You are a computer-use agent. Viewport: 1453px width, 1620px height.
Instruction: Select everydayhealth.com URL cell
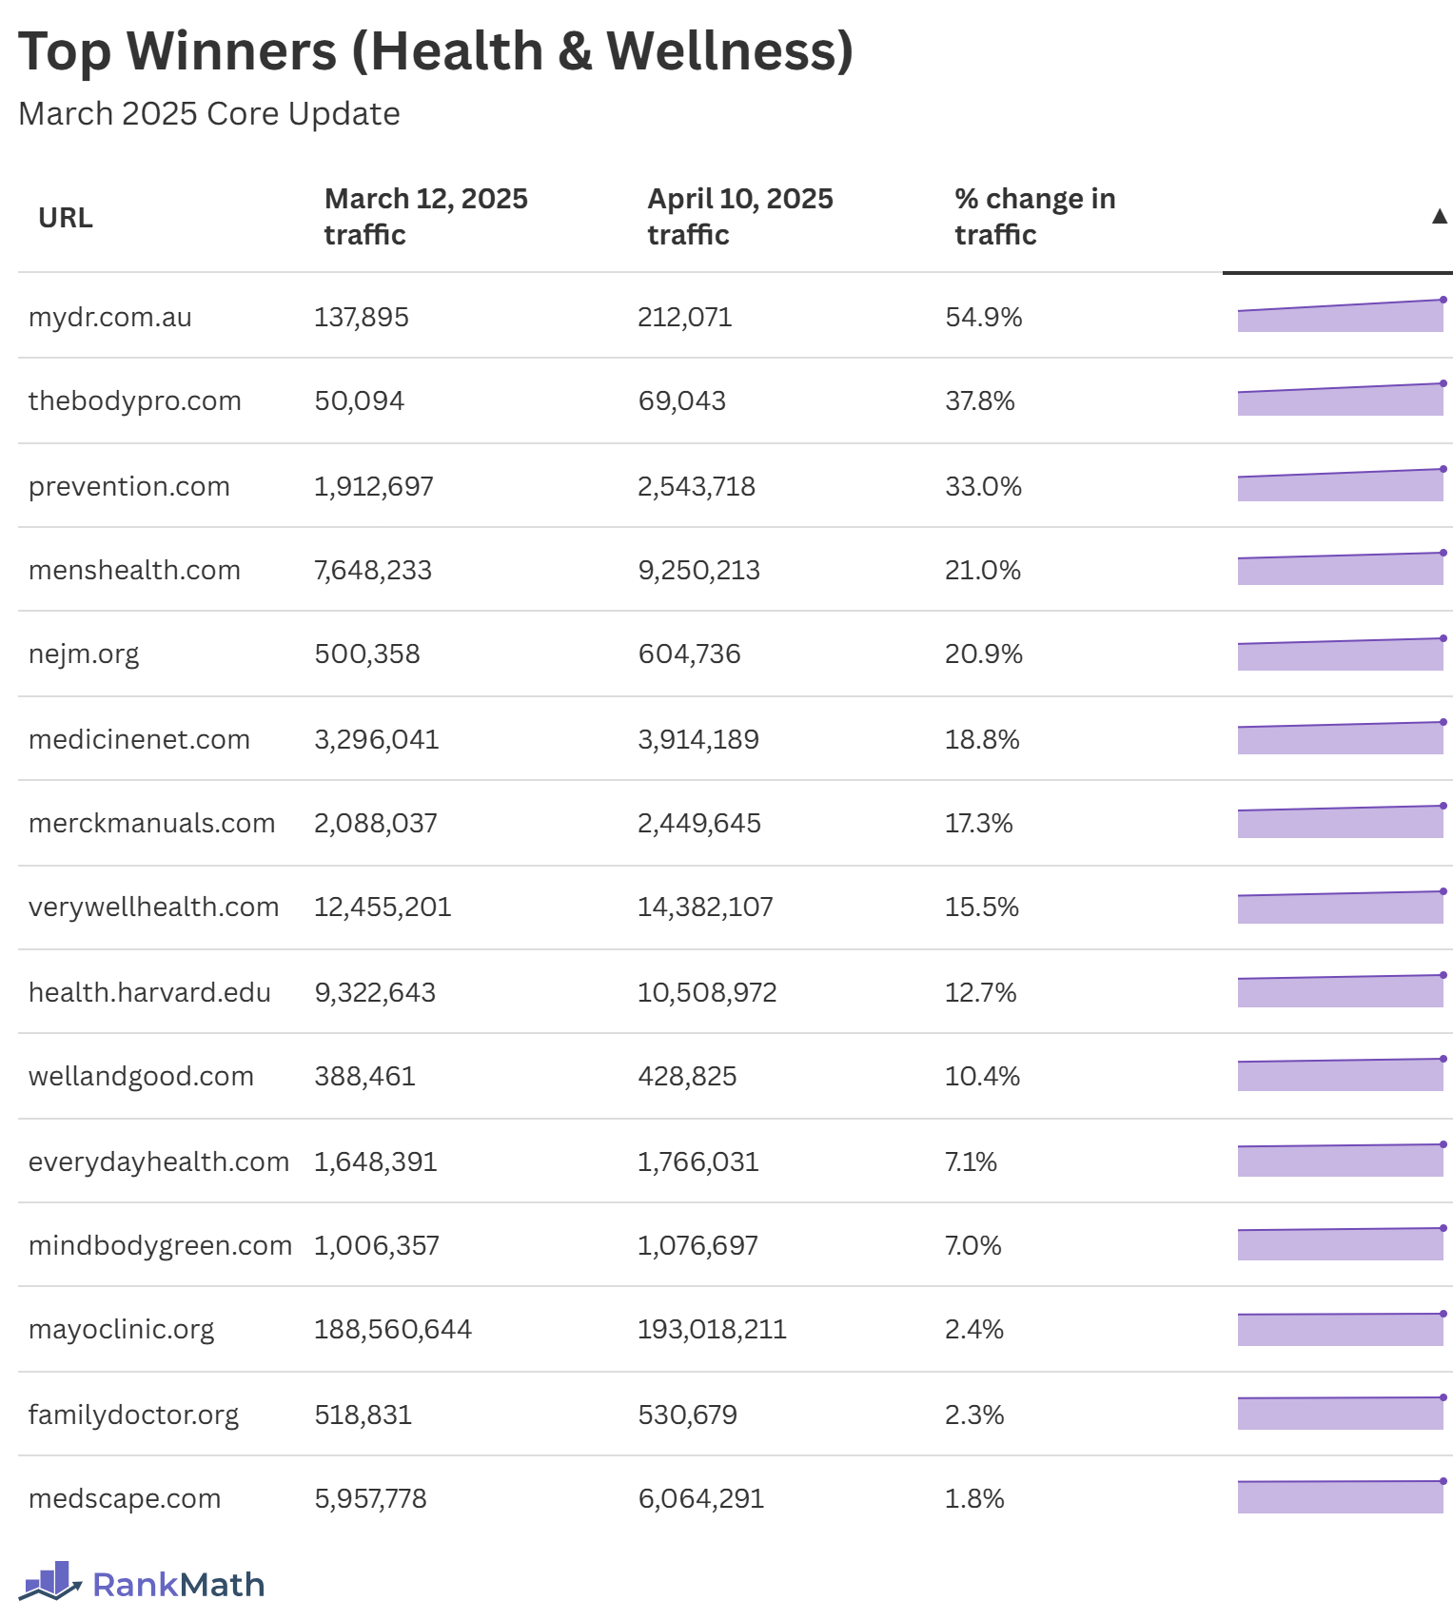point(159,1161)
